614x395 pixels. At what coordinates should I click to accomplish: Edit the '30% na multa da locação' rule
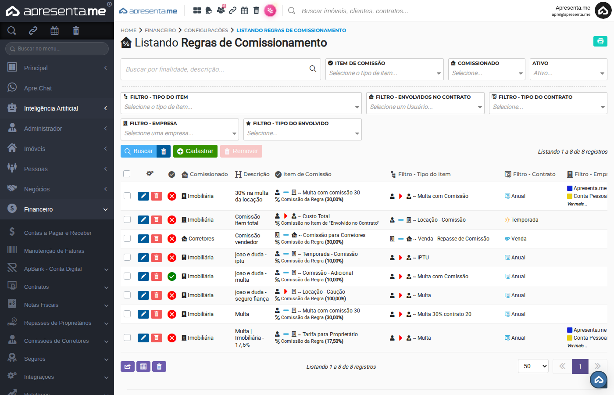click(x=143, y=196)
